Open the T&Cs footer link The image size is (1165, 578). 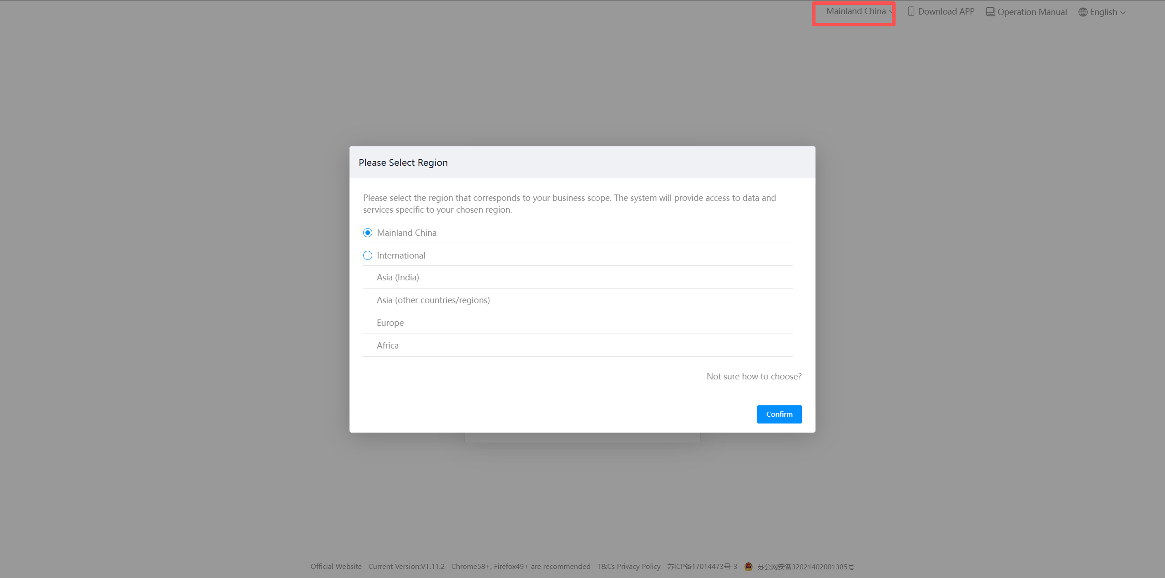[x=606, y=566]
